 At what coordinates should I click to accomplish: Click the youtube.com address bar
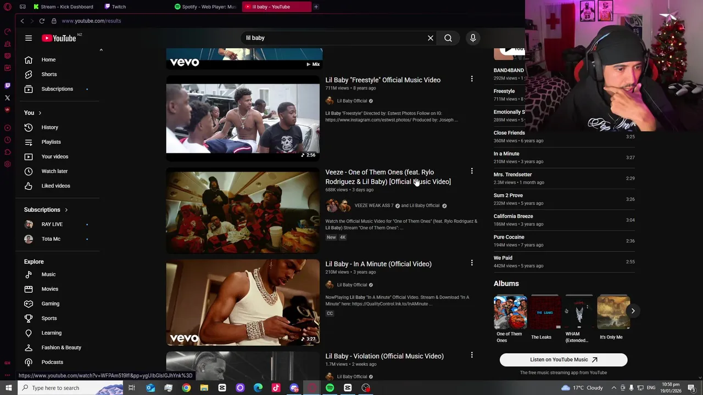(x=91, y=21)
